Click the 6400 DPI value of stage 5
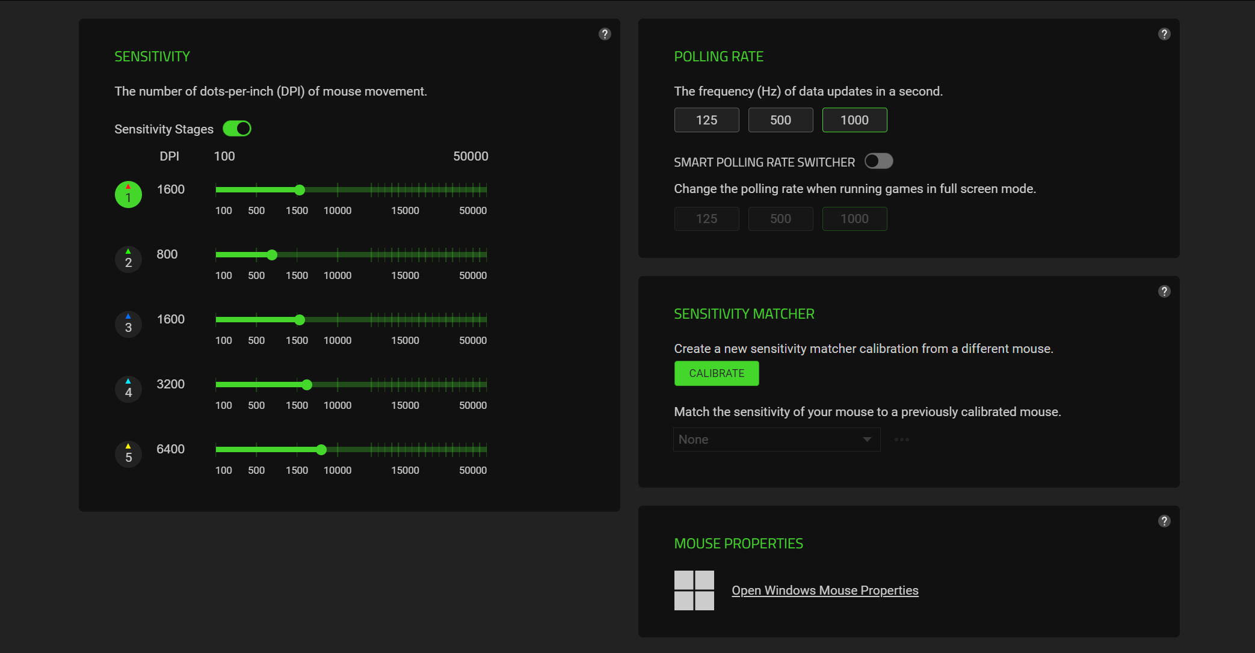1255x653 pixels. [171, 449]
